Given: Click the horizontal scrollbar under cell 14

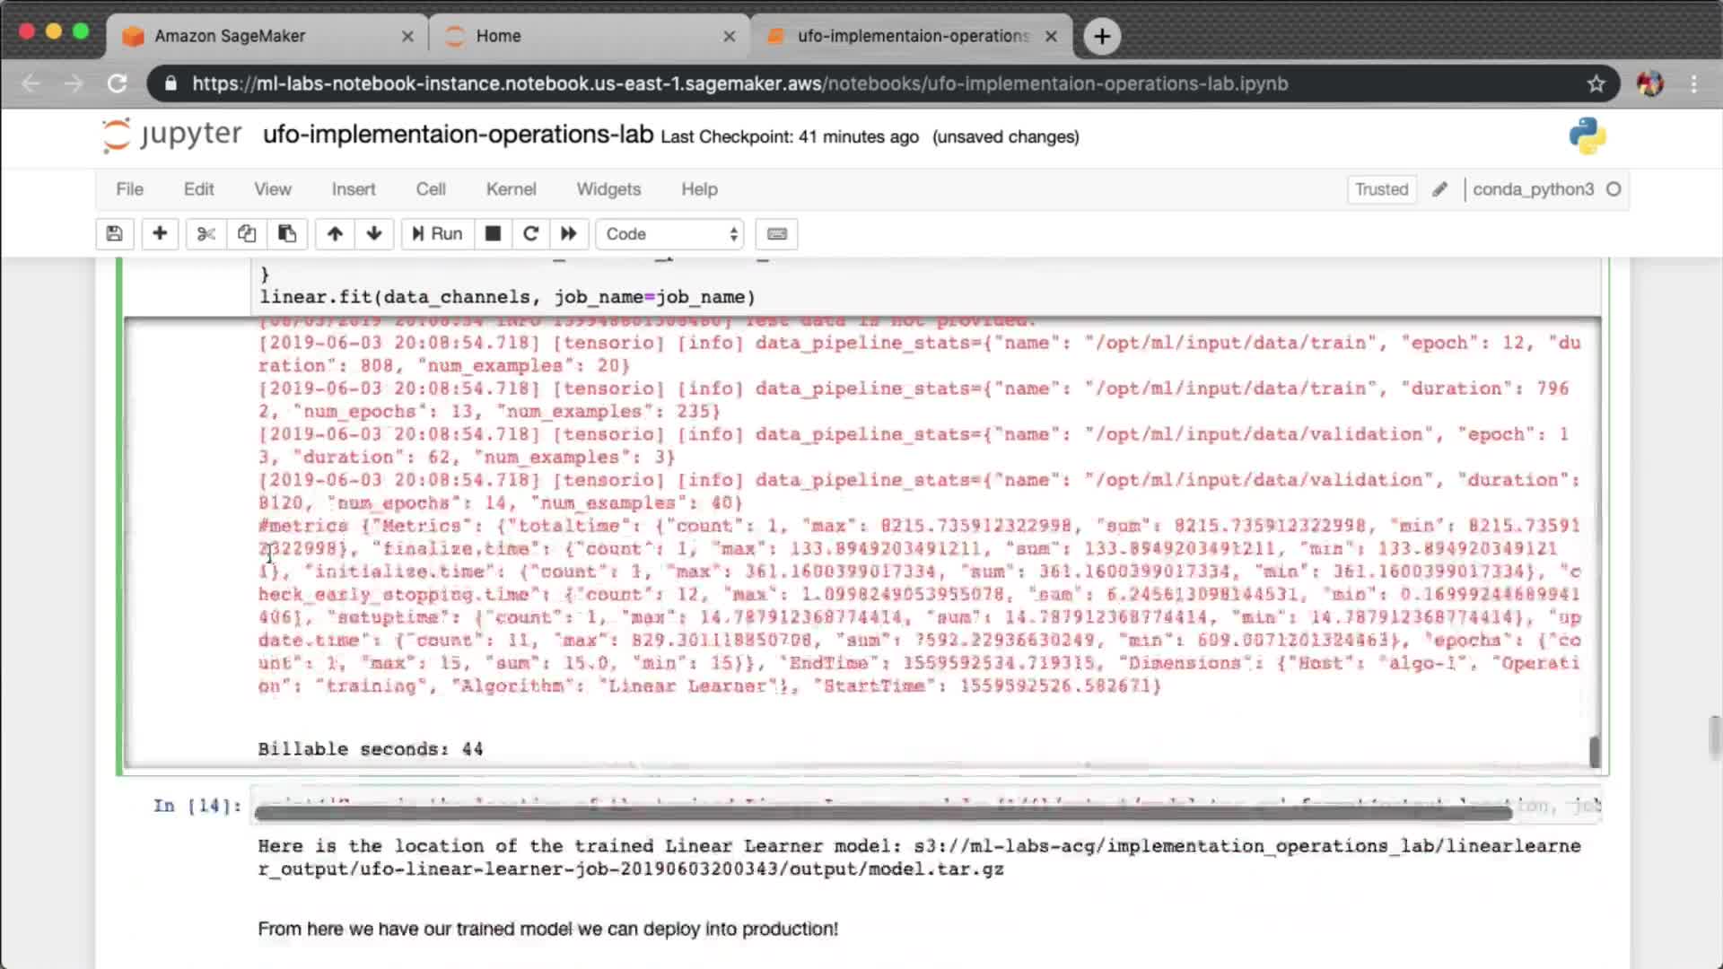Looking at the screenshot, I should [x=882, y=813].
